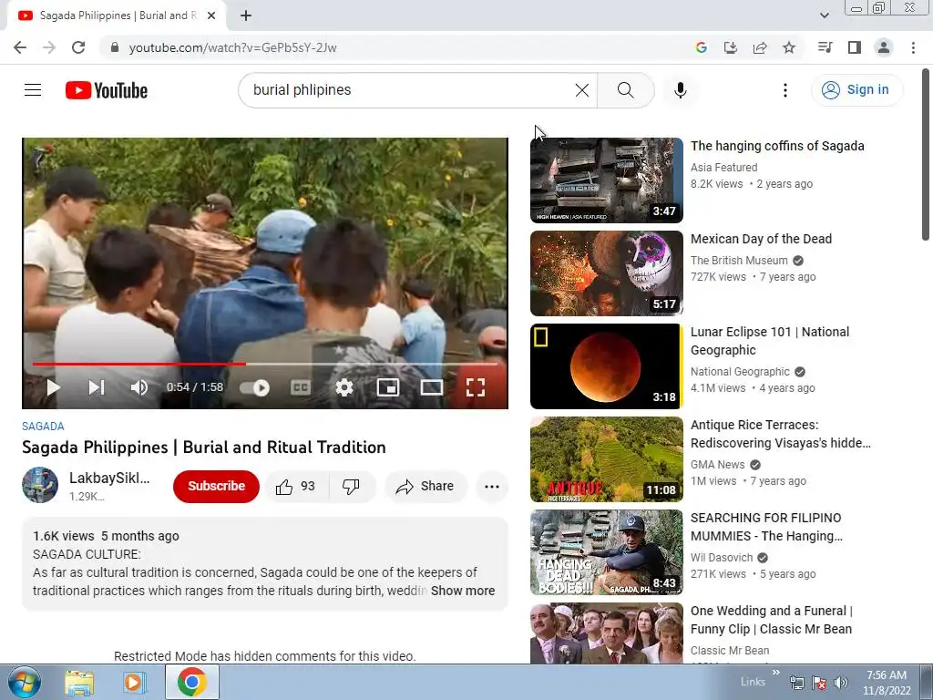Open Lunar Eclipse 101 video title
The image size is (933, 700).
pos(770,341)
